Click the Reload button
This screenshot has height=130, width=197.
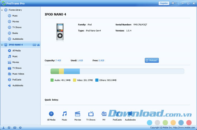click(x=152, y=61)
